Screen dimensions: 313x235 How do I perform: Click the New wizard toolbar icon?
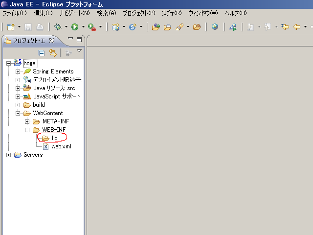point(10,27)
